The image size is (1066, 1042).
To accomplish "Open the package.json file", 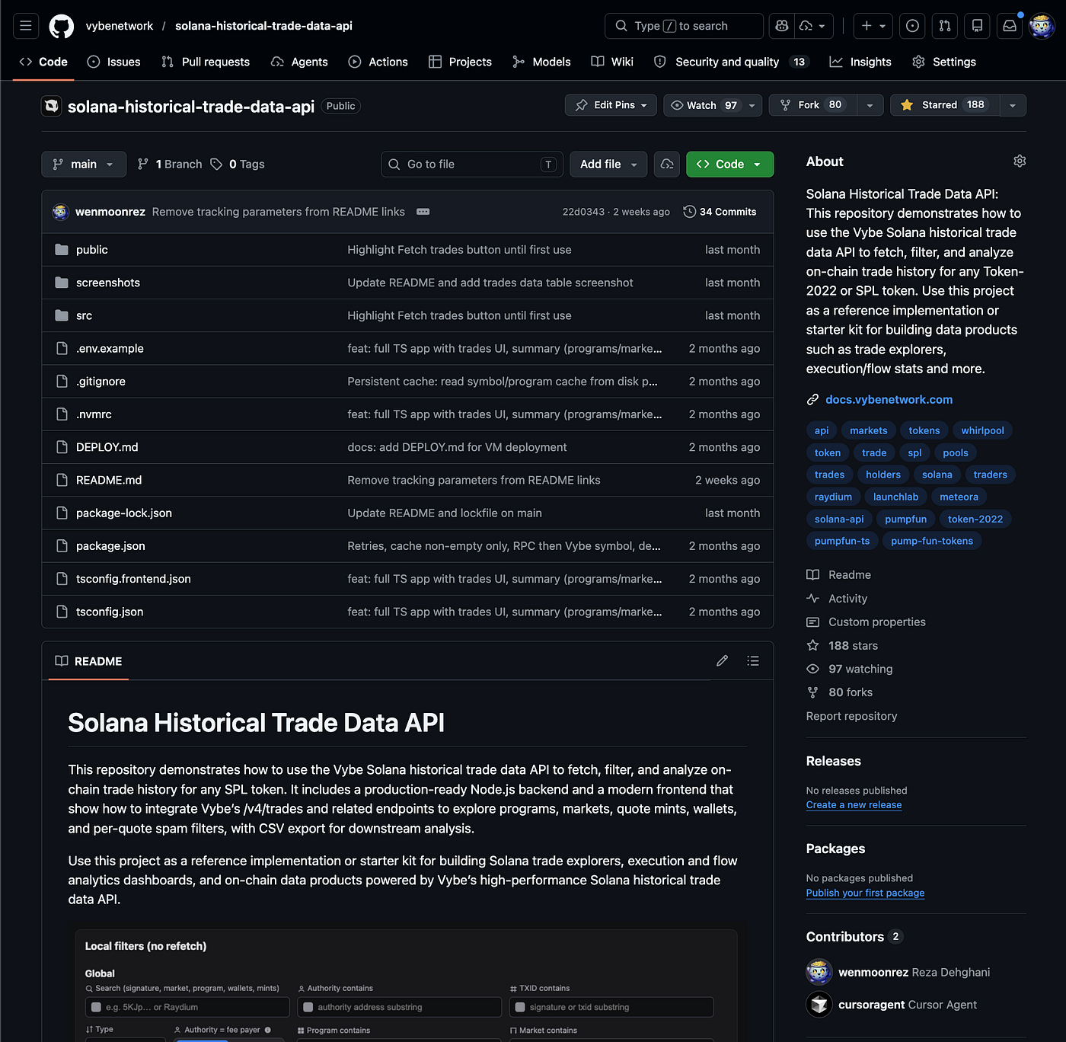I will pos(110,546).
